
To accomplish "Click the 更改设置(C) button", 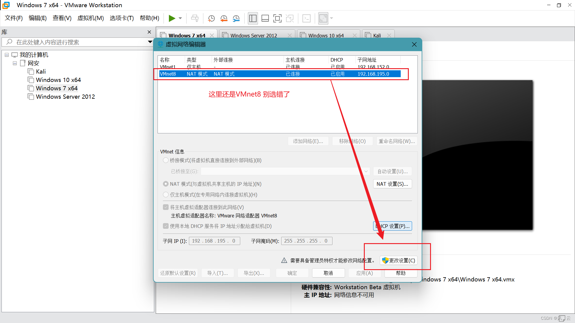I will [x=398, y=260].
